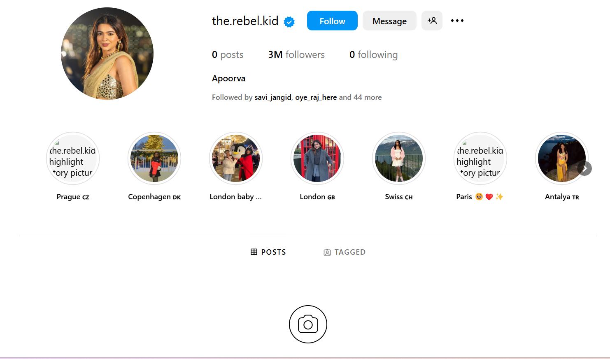Screen dimensions: 610x359
Task: Follow the.rebel.kid account
Action: [x=332, y=21]
